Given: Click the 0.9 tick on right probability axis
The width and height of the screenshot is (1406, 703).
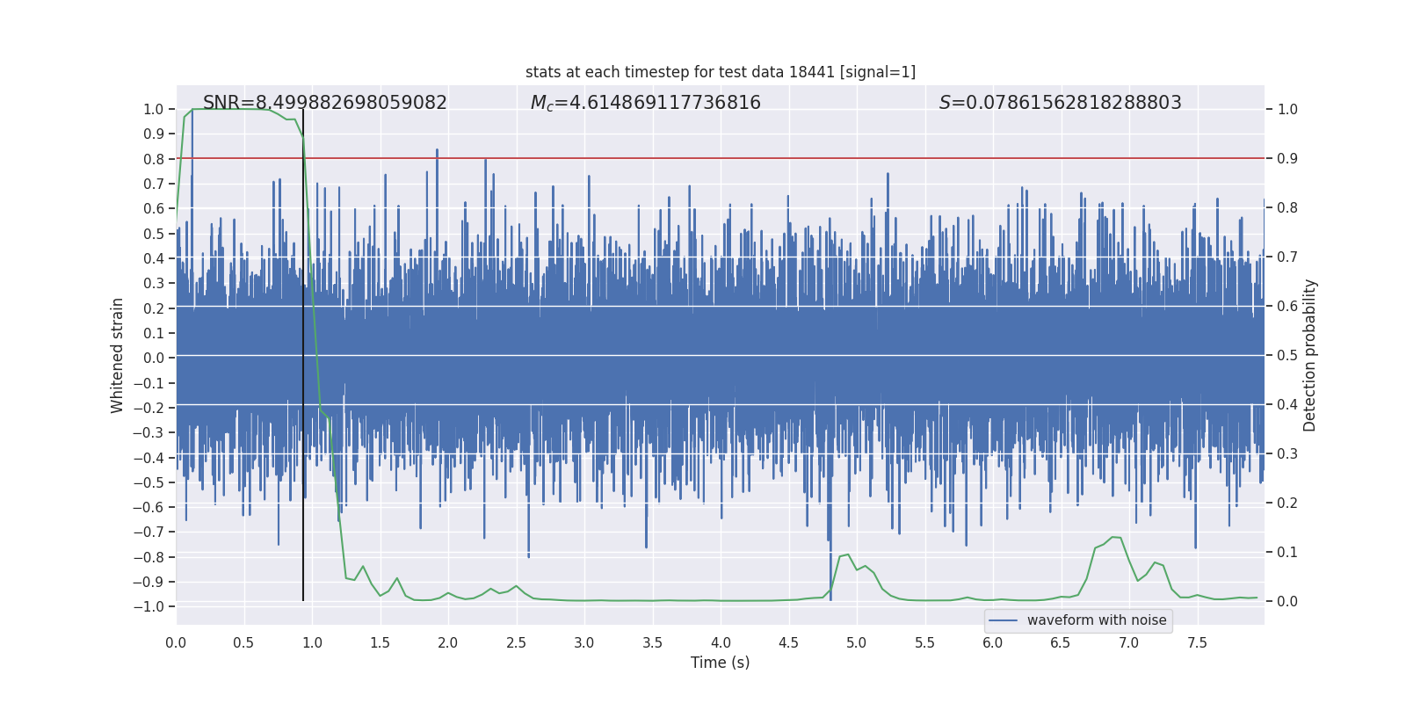Looking at the screenshot, I should pyautogui.click(x=1286, y=159).
